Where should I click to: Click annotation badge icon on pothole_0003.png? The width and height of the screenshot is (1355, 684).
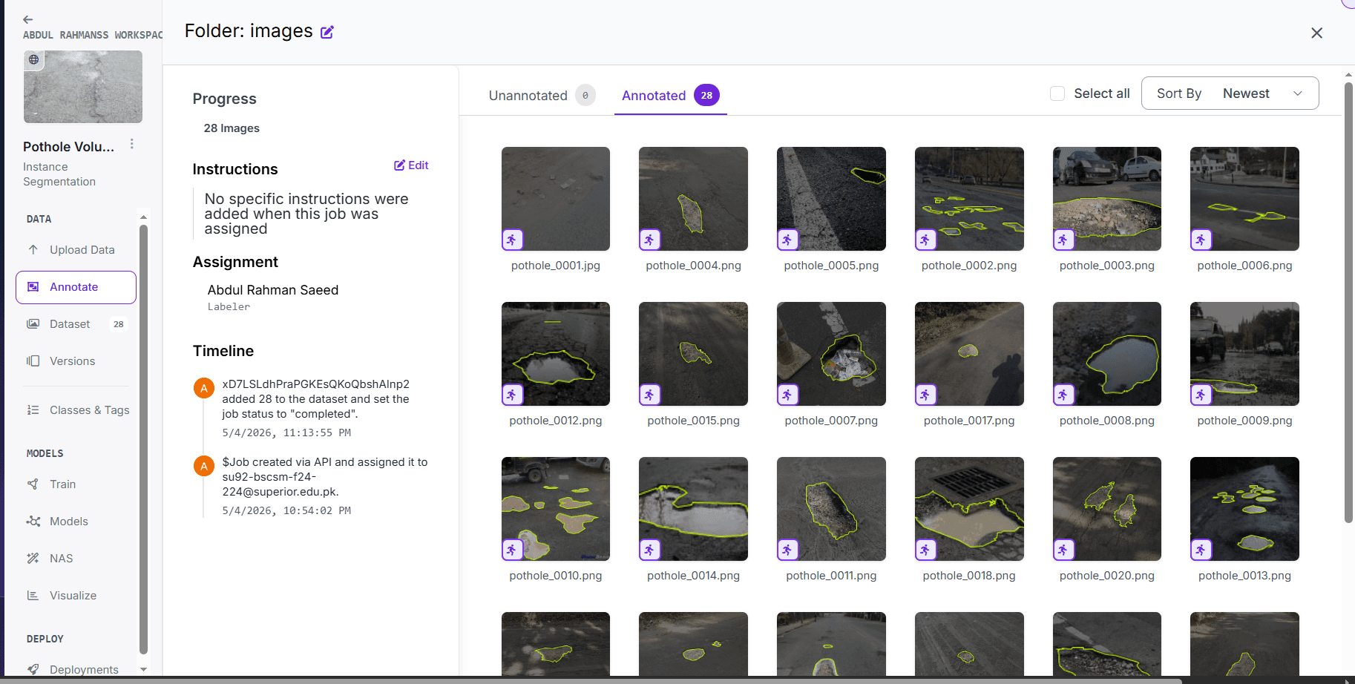[x=1063, y=240]
